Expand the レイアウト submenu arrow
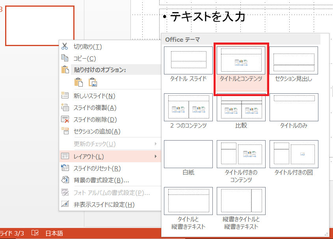Image resolution: width=333 pixels, height=239 pixels. (156, 156)
